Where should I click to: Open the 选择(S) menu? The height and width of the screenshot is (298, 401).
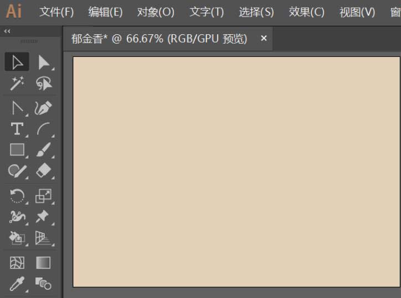[x=256, y=12]
